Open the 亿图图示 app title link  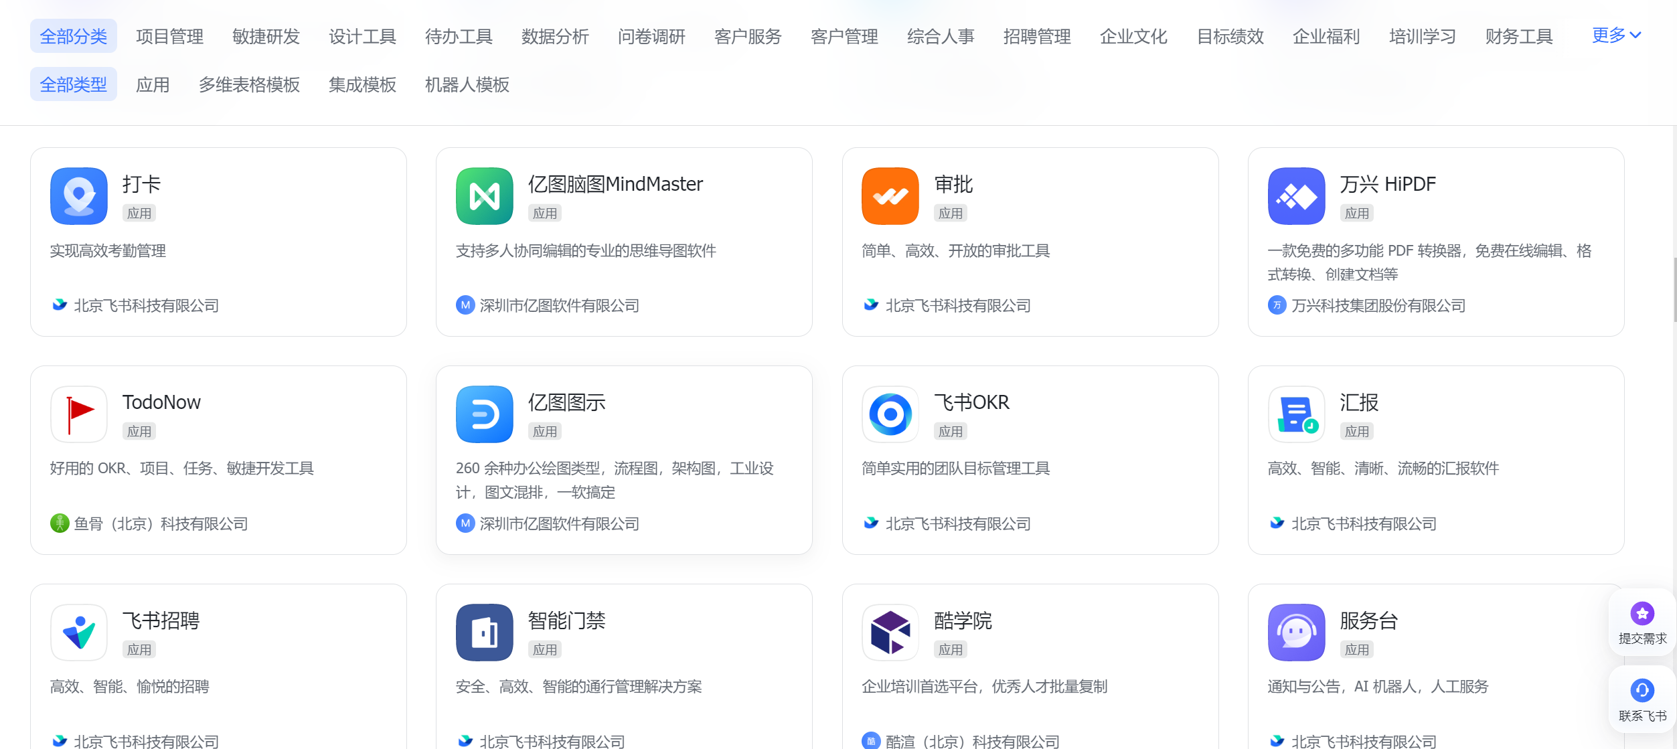pyautogui.click(x=566, y=402)
